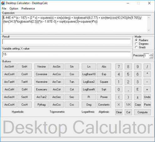Click the digit 0 key
This screenshot has height=142, width=155.
(119, 89)
